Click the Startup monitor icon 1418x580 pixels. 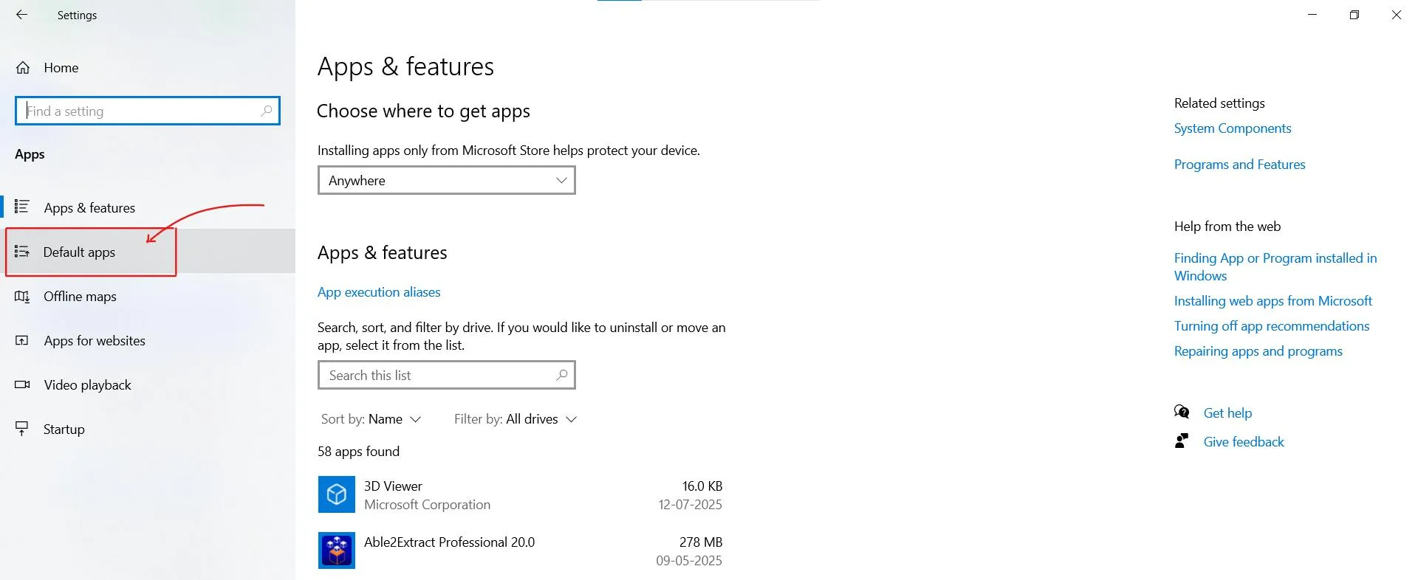point(22,429)
